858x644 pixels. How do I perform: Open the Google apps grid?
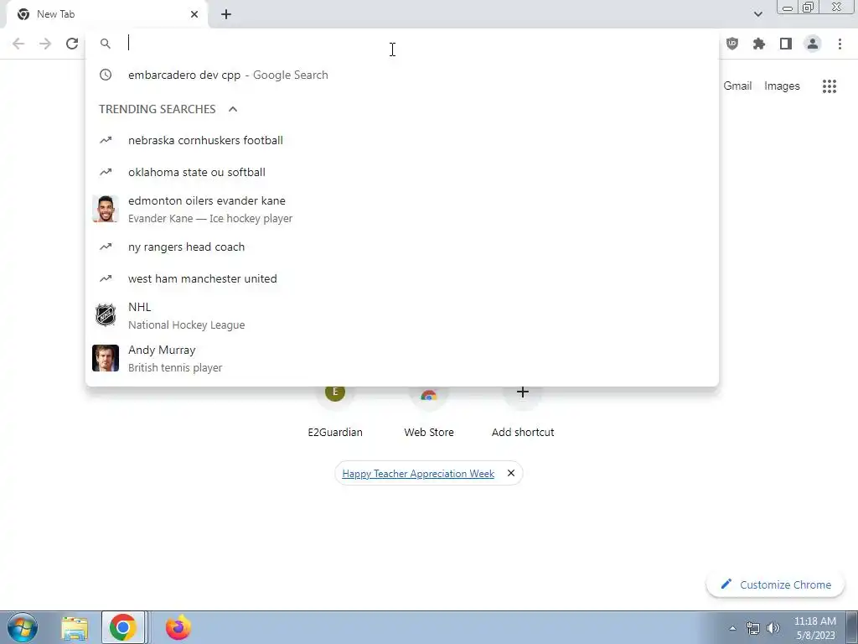830,86
